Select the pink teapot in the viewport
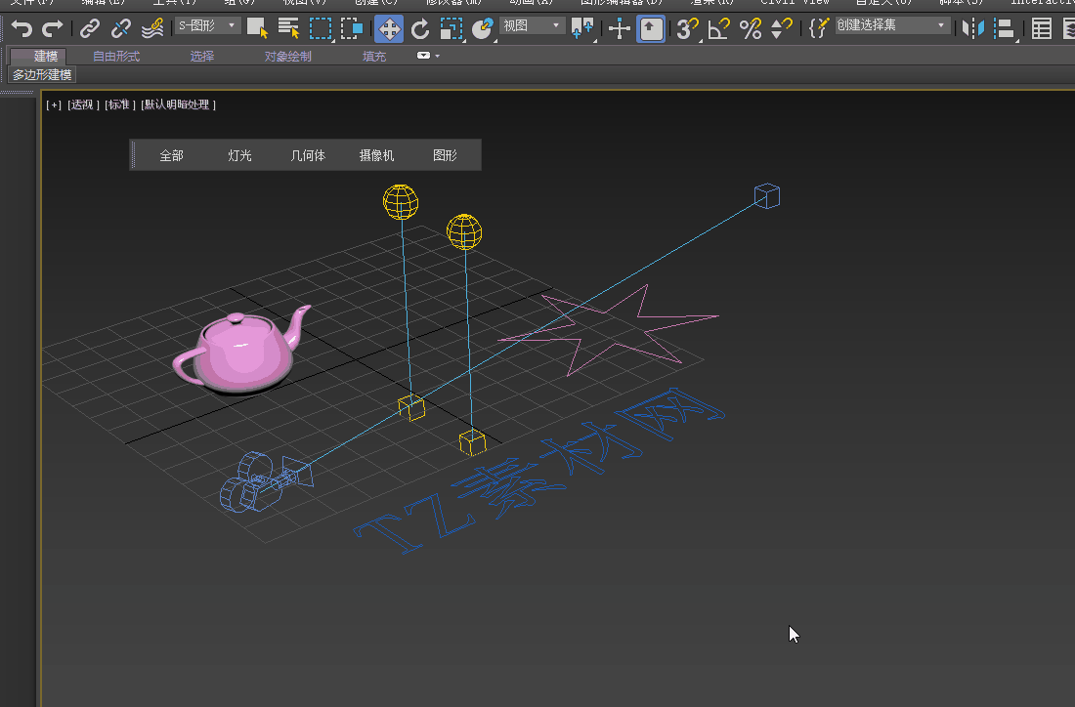The width and height of the screenshot is (1075, 707). tap(240, 351)
